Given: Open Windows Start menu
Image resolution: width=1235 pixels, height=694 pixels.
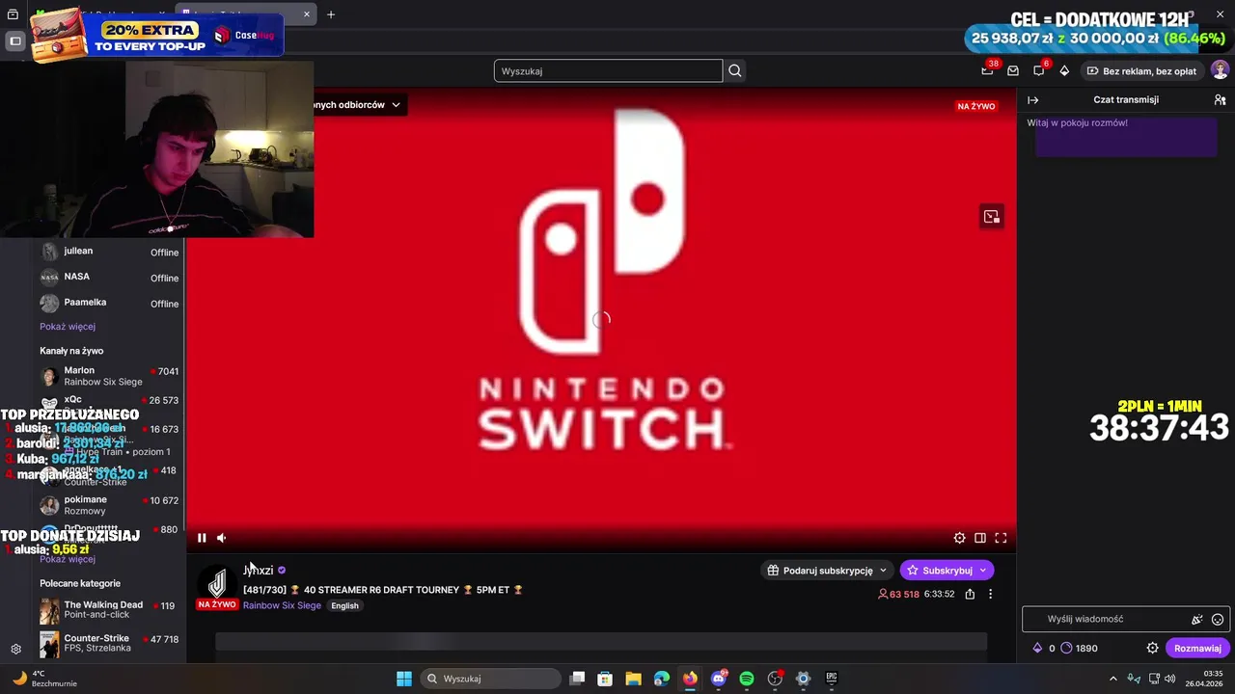Looking at the screenshot, I should coord(404,679).
